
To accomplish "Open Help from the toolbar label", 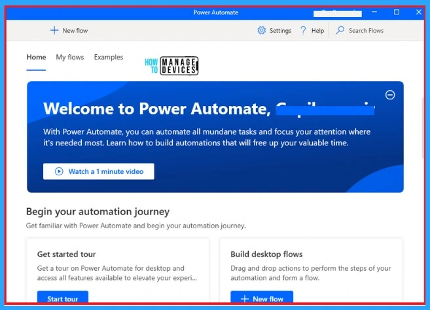I will (x=317, y=31).
